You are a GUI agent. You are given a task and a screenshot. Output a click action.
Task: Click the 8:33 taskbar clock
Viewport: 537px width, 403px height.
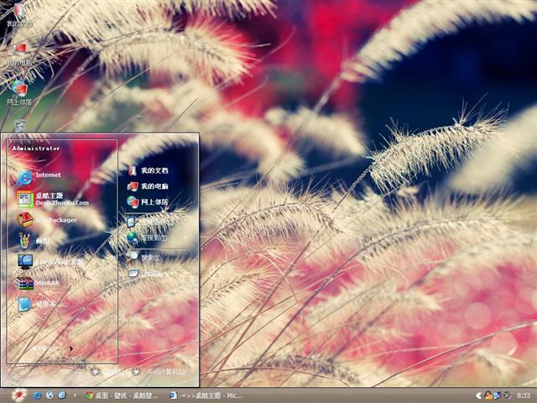[524, 395]
